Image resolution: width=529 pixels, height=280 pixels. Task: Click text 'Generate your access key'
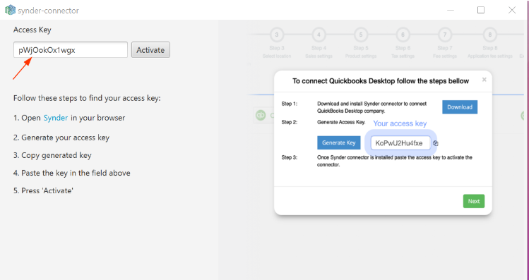point(66,138)
